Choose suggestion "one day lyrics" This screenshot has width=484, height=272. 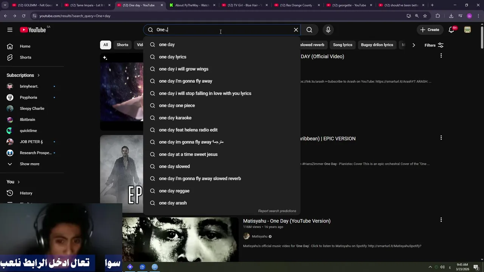pos(222,57)
